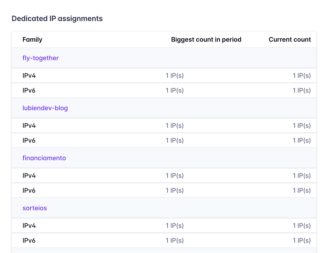Select the IPv6 label under fly-together
This screenshot has height=253, width=327.
[x=29, y=91]
